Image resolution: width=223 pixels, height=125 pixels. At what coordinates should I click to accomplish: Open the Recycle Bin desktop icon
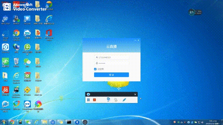click(x=16, y=62)
